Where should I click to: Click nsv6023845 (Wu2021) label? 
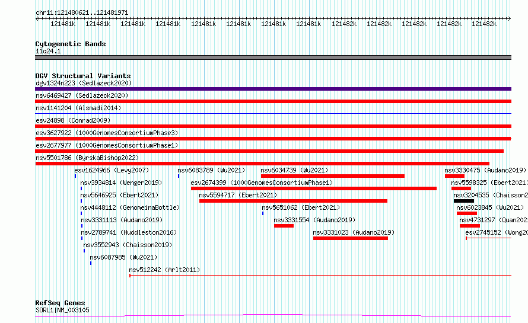tap(490, 207)
